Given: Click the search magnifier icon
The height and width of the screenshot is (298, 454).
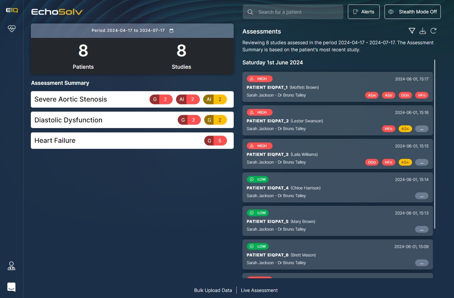Looking at the screenshot, I should pyautogui.click(x=250, y=12).
